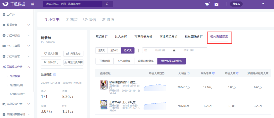Switch to the 小红书 platform tab

click(x=52, y=19)
